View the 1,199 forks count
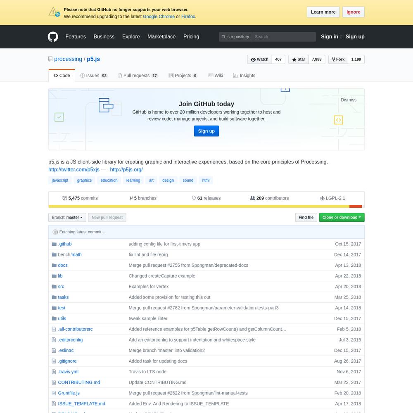 click(x=356, y=59)
